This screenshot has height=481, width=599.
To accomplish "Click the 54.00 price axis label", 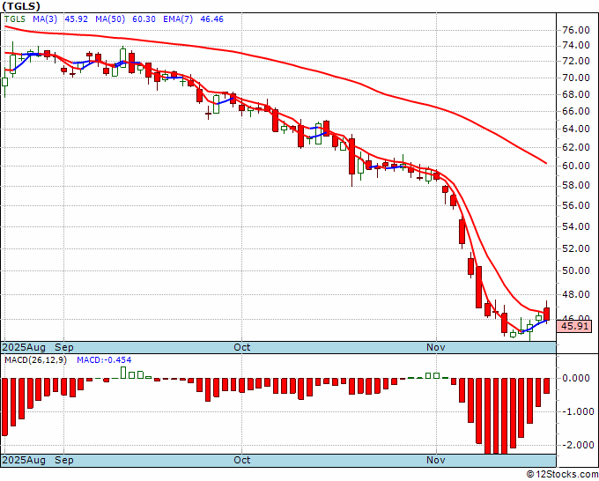I will tap(576, 226).
